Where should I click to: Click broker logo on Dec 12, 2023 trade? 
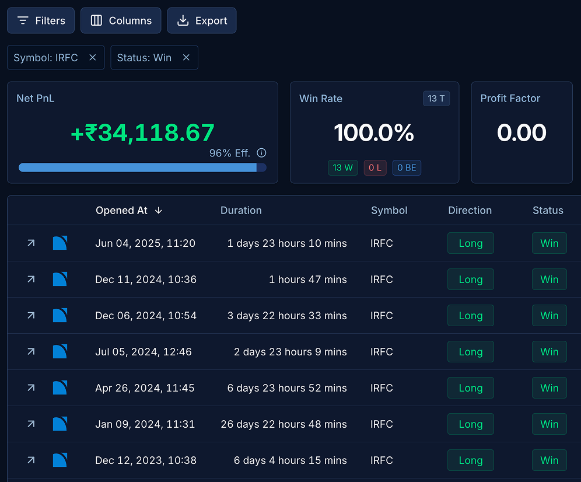pyautogui.click(x=60, y=460)
